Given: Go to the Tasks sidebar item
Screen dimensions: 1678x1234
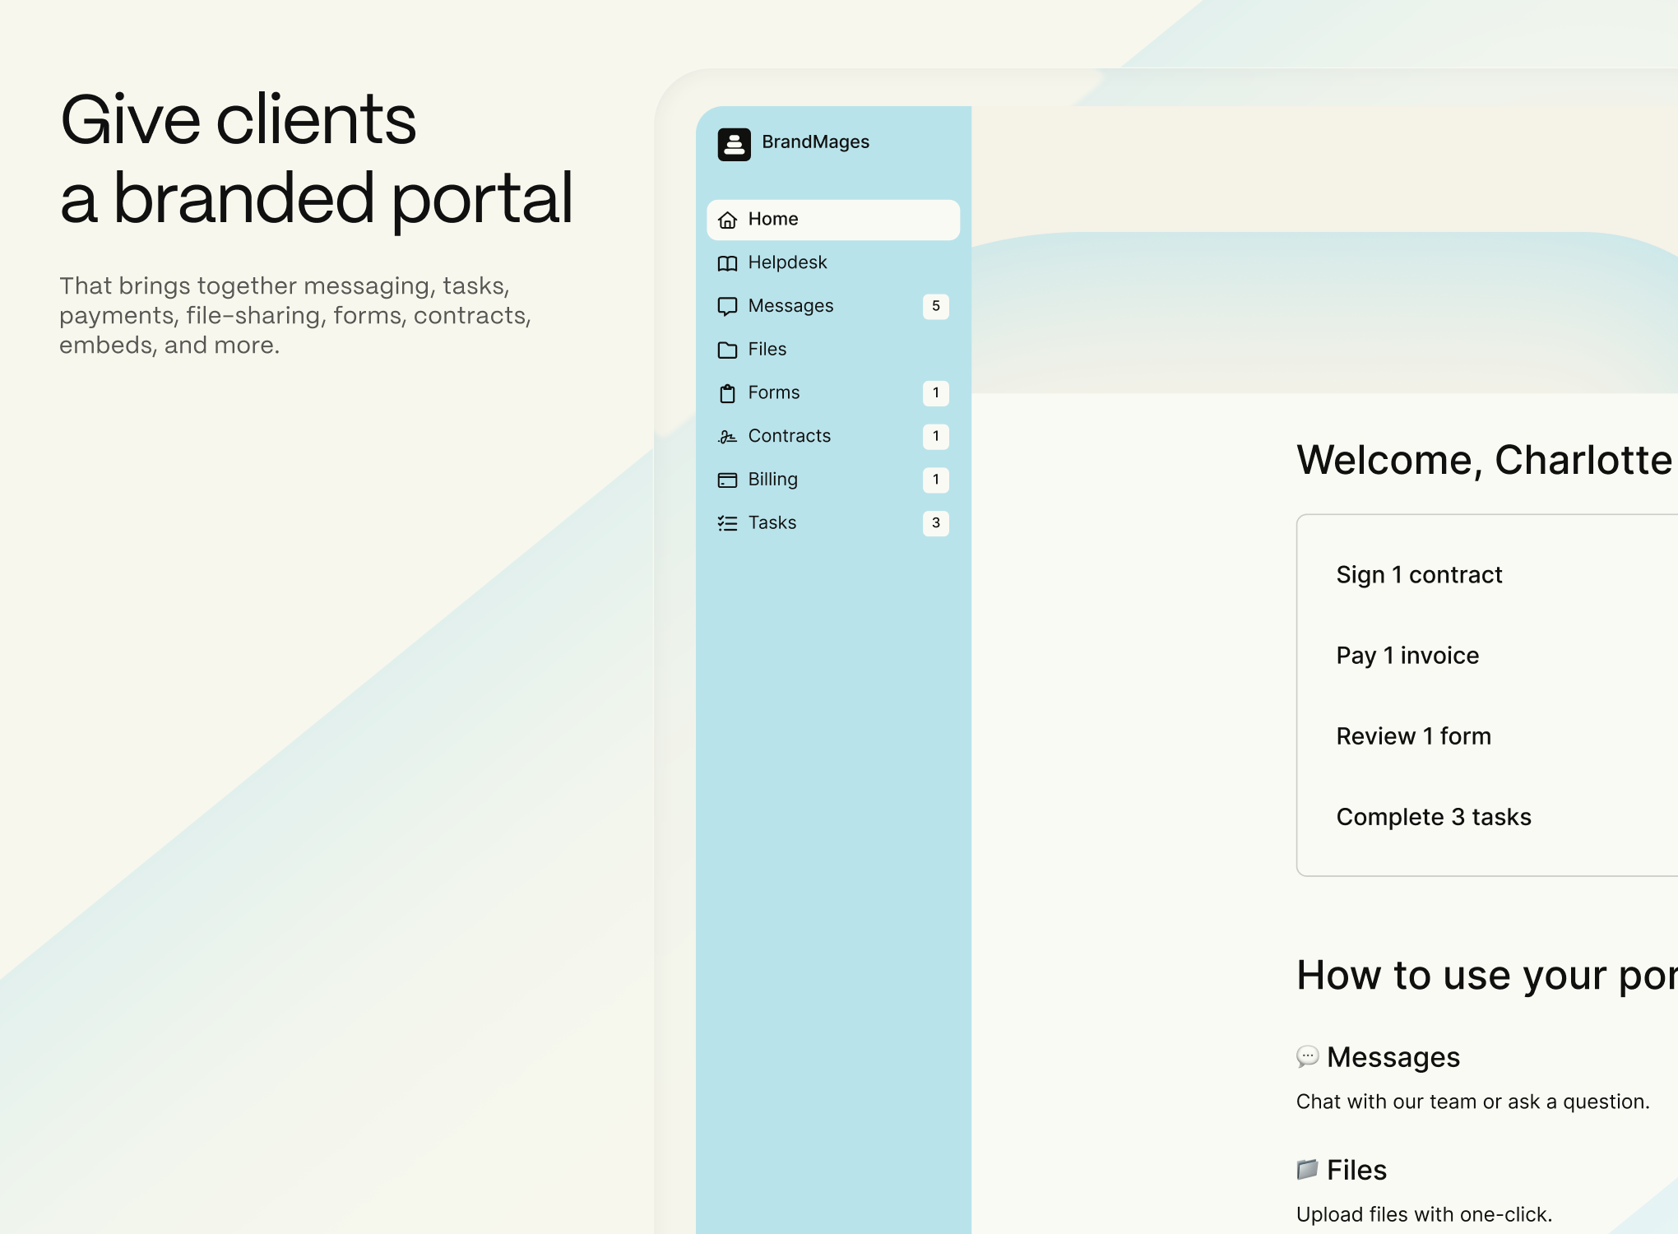Looking at the screenshot, I should (772, 523).
